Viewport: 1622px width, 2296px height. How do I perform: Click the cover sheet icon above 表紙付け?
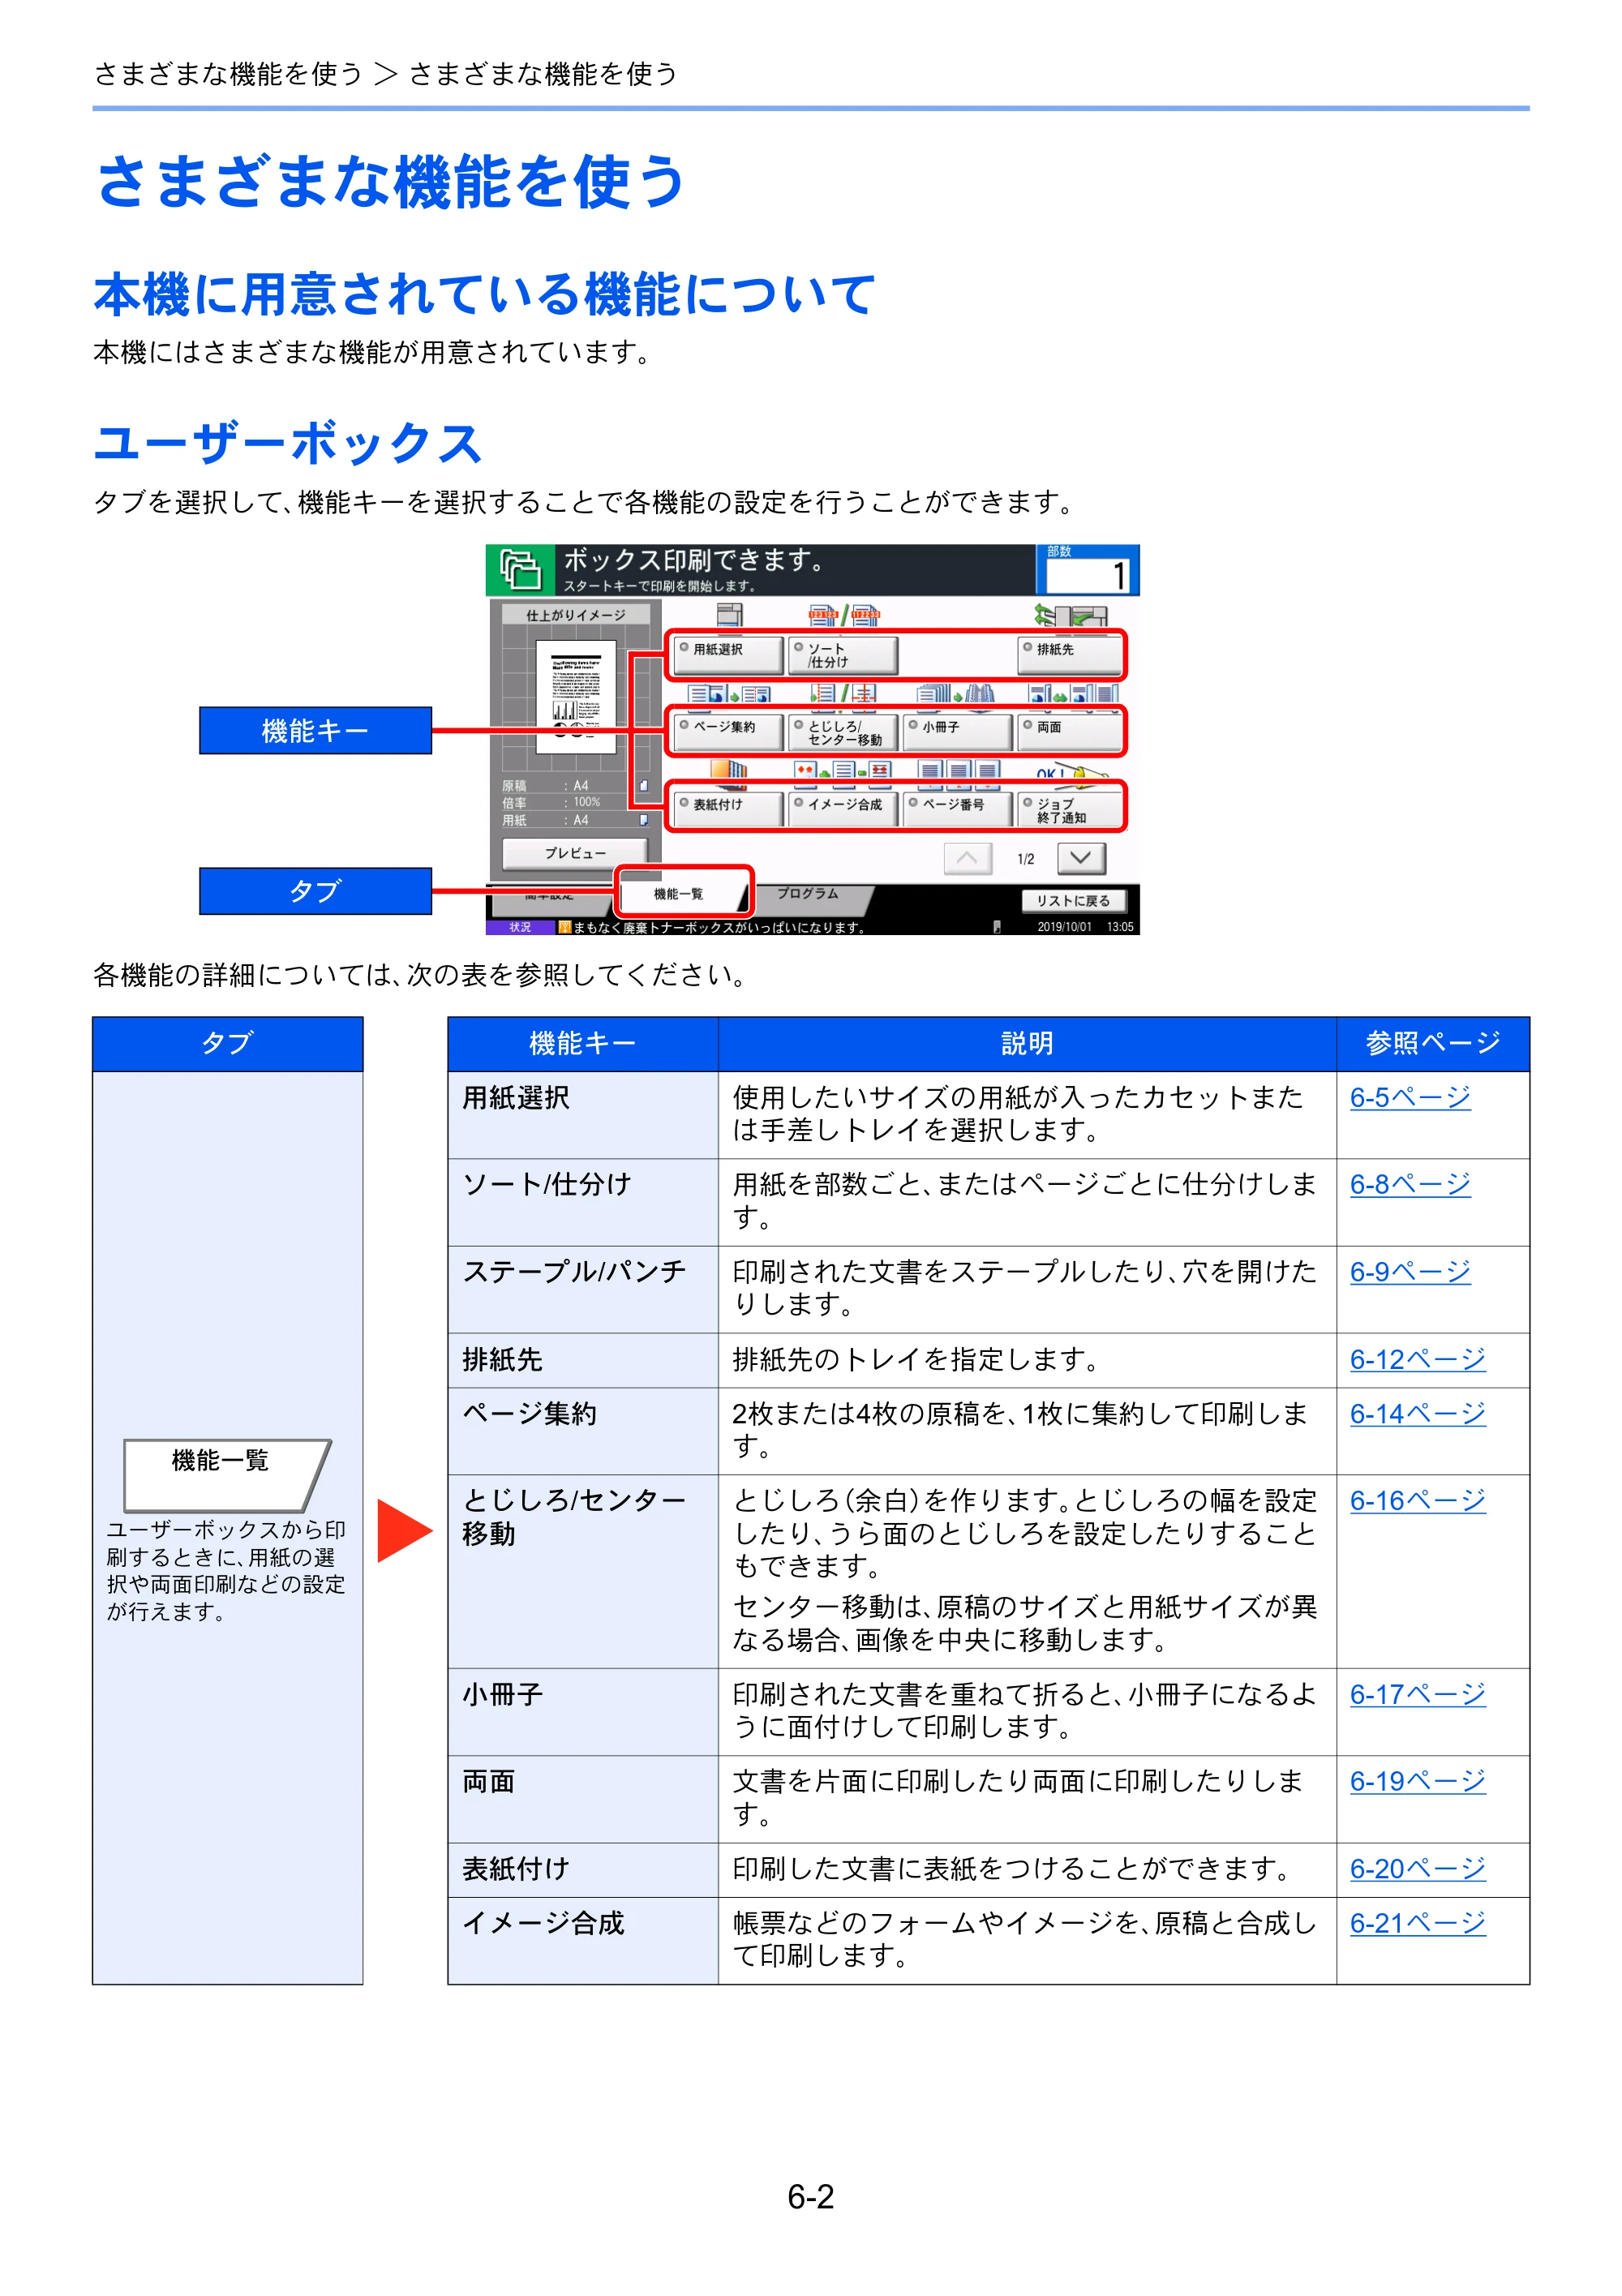click(729, 769)
